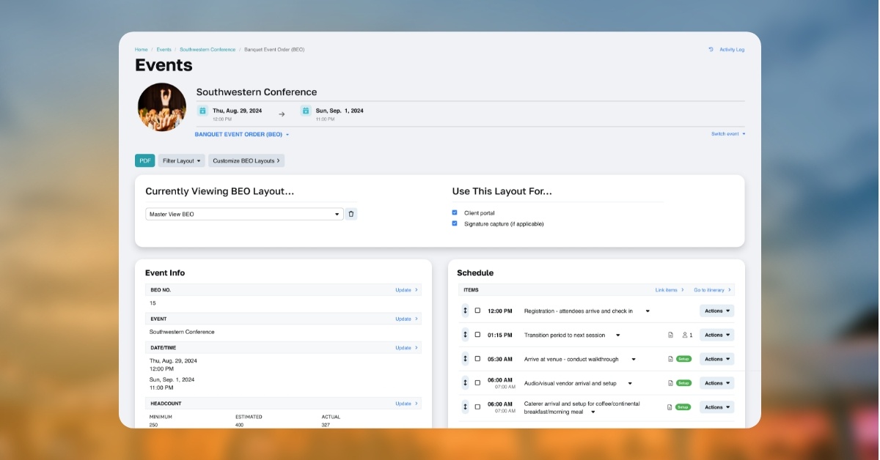
Task: Check the Audio/visual vendor arrival item
Action: [477, 383]
